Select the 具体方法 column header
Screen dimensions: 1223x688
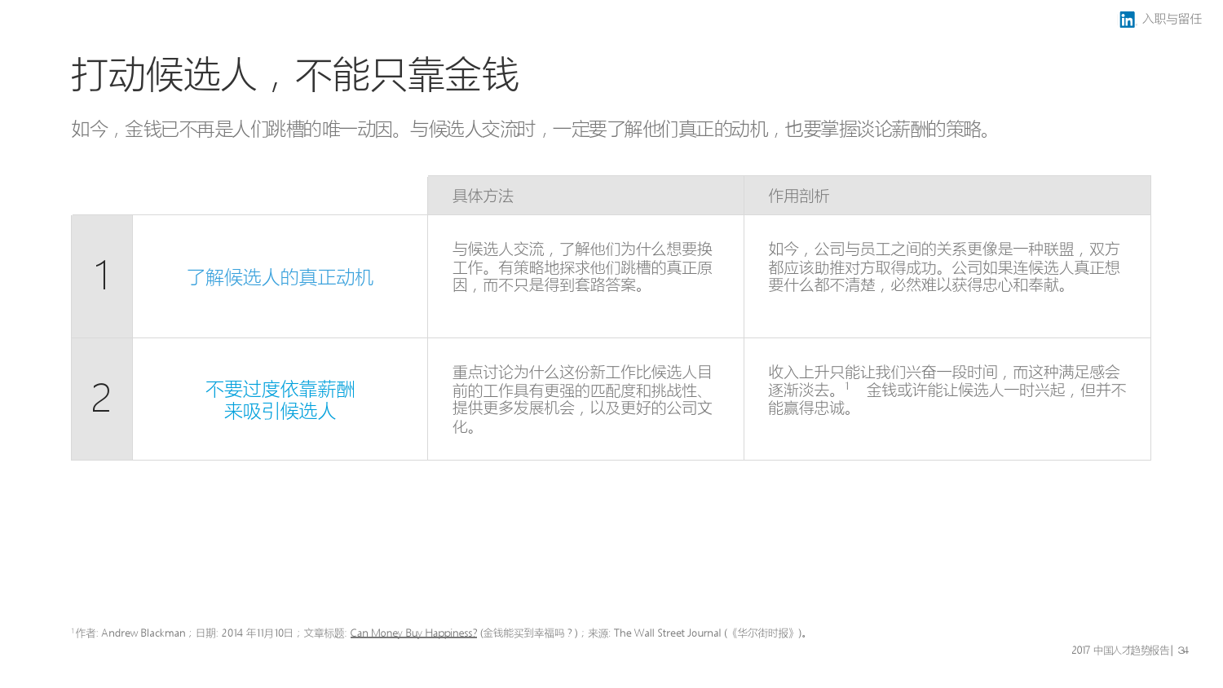coord(483,196)
